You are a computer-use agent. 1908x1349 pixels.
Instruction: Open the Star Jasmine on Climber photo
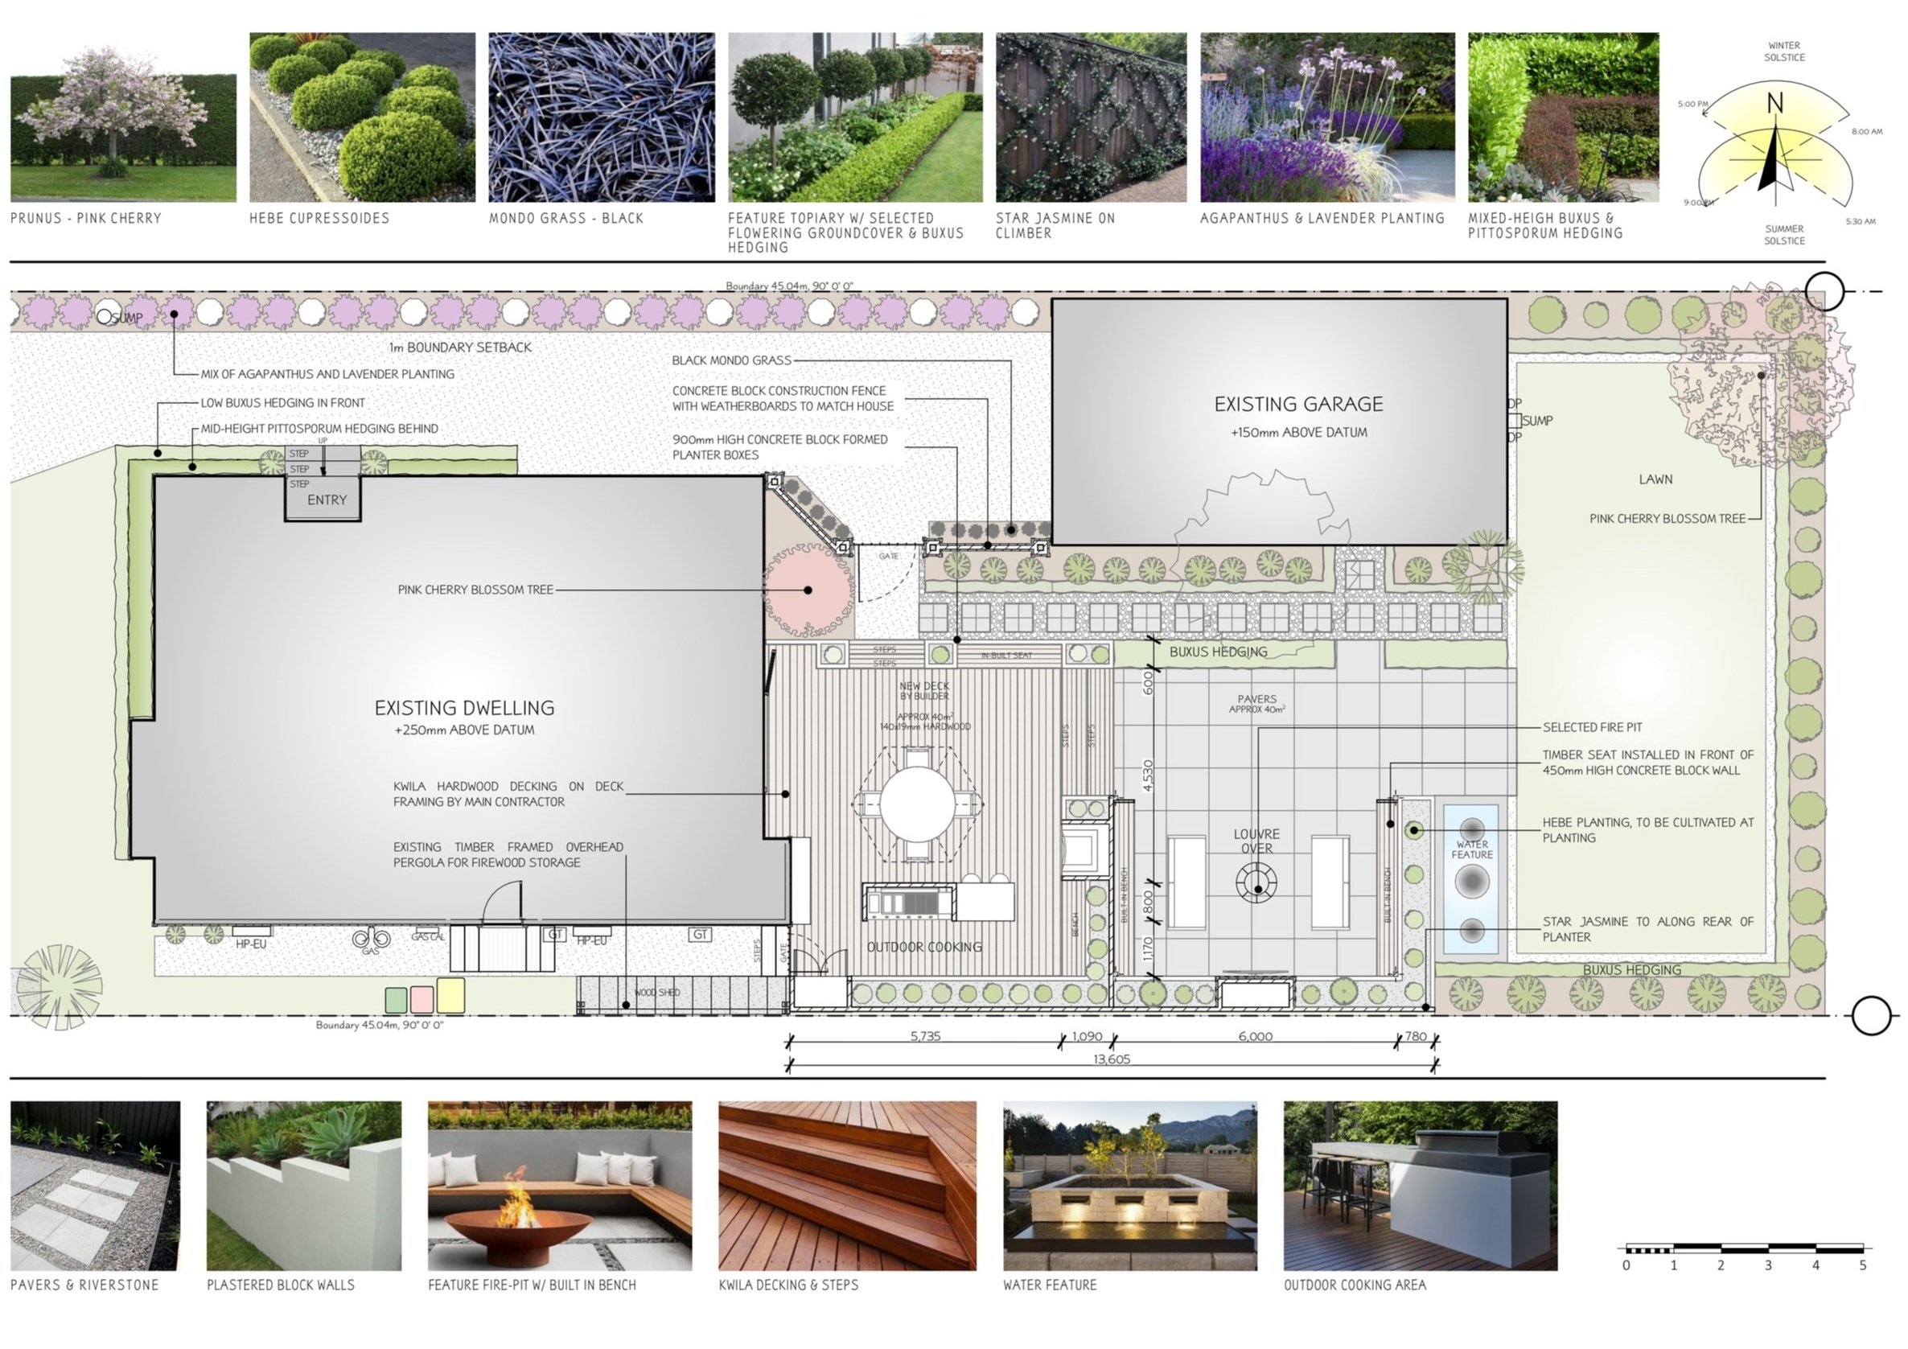pyautogui.click(x=1090, y=117)
